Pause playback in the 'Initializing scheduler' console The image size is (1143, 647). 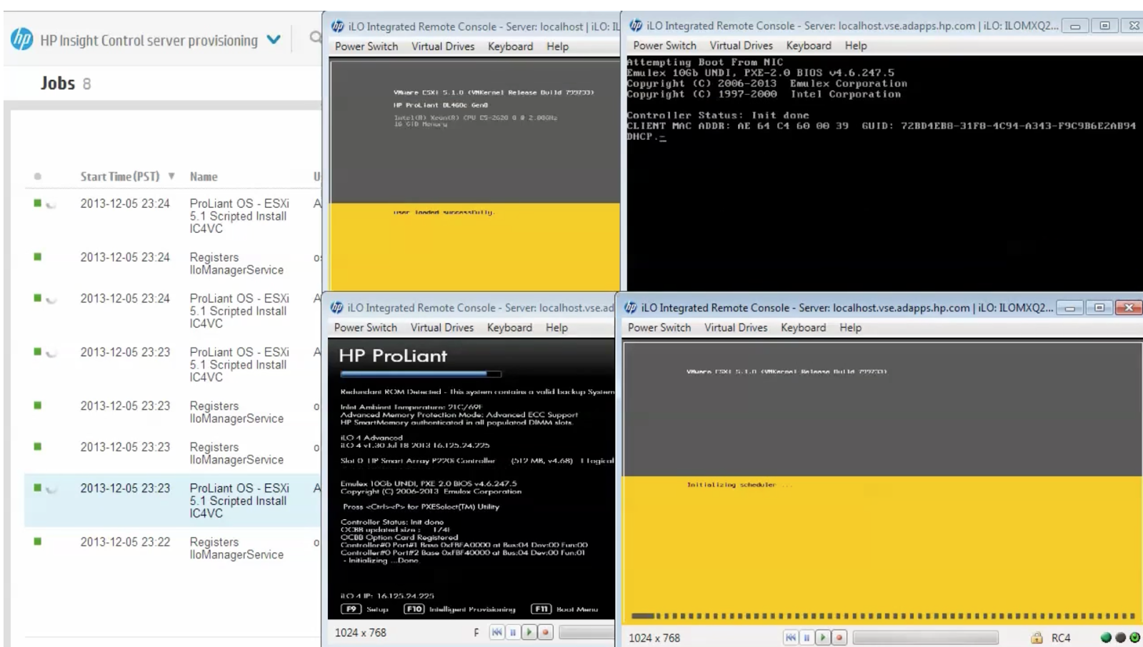tap(807, 638)
